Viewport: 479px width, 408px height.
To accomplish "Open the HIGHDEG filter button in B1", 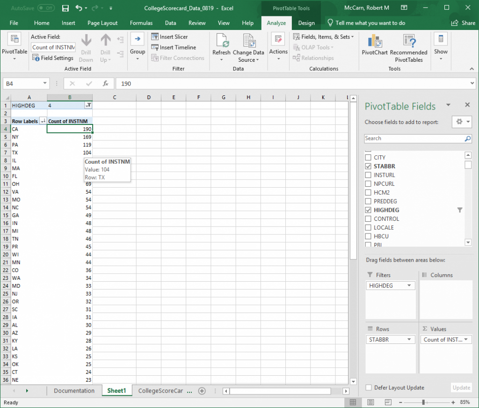I will click(x=88, y=105).
